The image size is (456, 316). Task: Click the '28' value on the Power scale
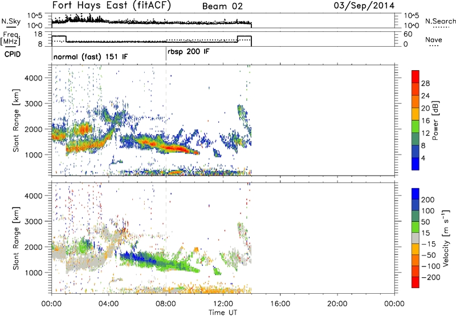pyautogui.click(x=425, y=83)
